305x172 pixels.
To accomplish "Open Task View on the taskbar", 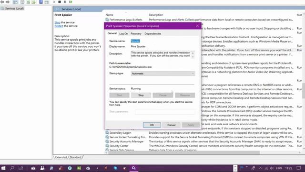I will 20,168.
